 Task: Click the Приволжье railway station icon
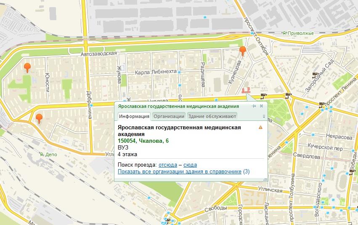pos(284,34)
